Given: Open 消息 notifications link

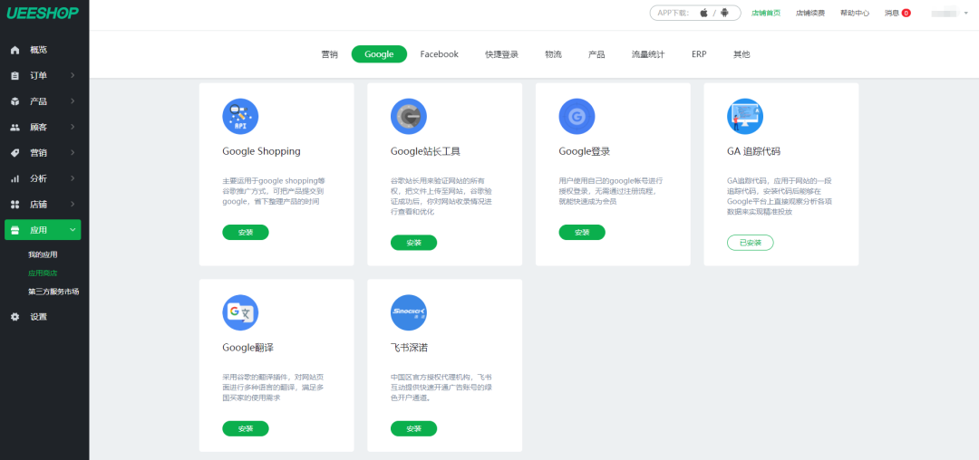Looking at the screenshot, I should click(x=892, y=13).
